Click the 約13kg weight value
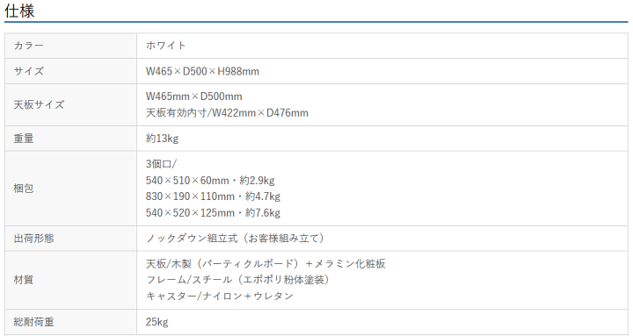 click(x=162, y=139)
